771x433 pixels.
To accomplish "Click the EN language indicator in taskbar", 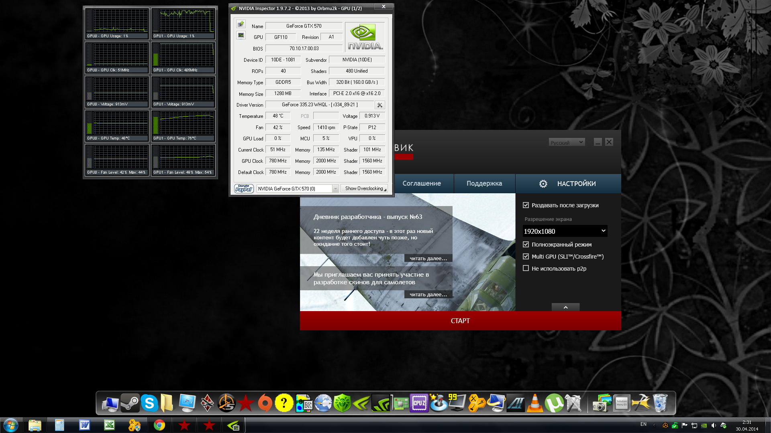I will 643,424.
